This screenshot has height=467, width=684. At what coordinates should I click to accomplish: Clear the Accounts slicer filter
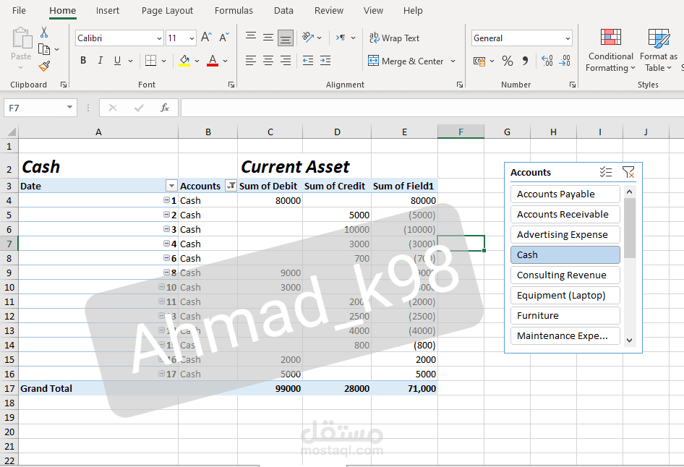point(628,172)
